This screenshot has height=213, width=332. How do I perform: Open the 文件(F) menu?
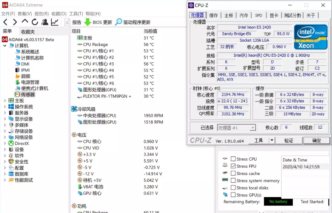(8, 14)
